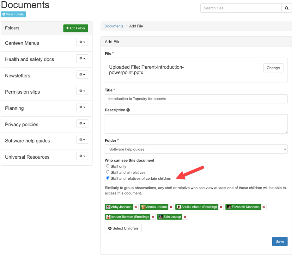Screen dimensions: 297x258
Task: Select the Staff only radio option
Action: [x=108, y=166]
